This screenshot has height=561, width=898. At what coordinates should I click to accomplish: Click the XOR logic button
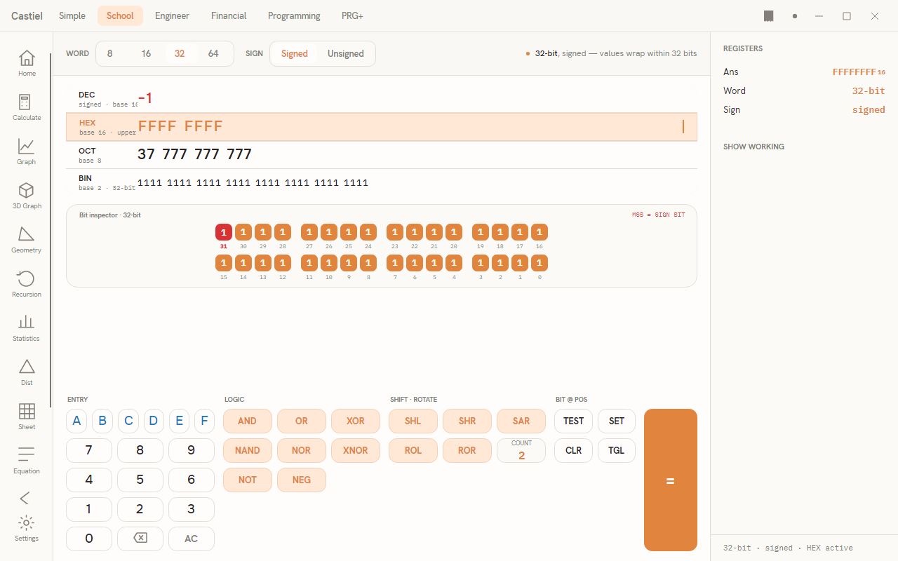pyautogui.click(x=356, y=421)
